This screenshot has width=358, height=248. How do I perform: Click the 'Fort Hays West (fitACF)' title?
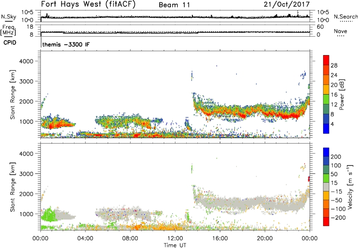(88, 4)
